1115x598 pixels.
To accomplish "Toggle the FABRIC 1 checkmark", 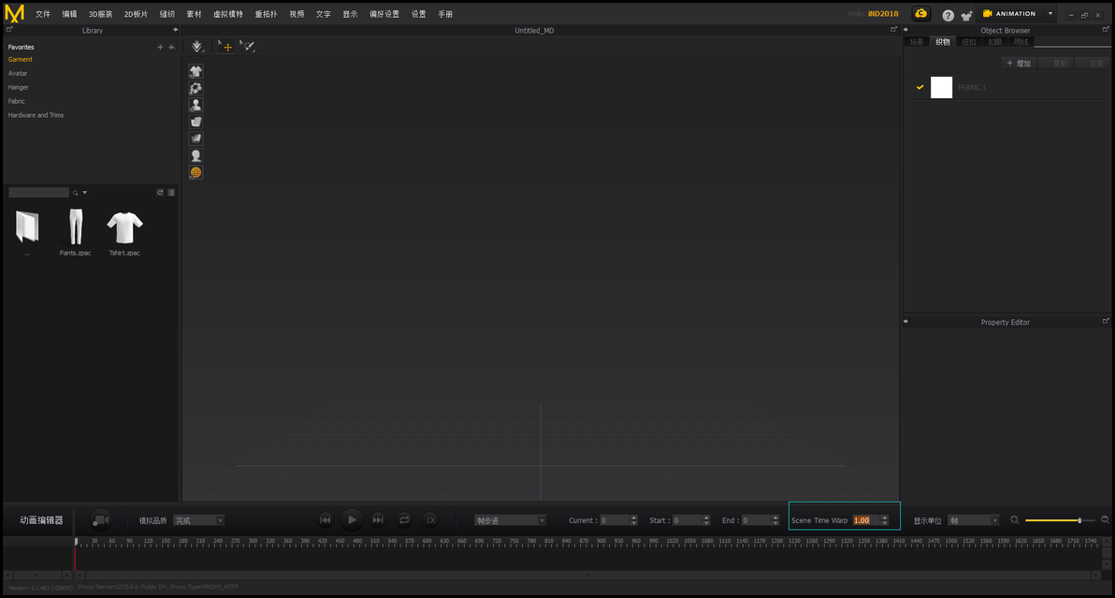I will 920,87.
